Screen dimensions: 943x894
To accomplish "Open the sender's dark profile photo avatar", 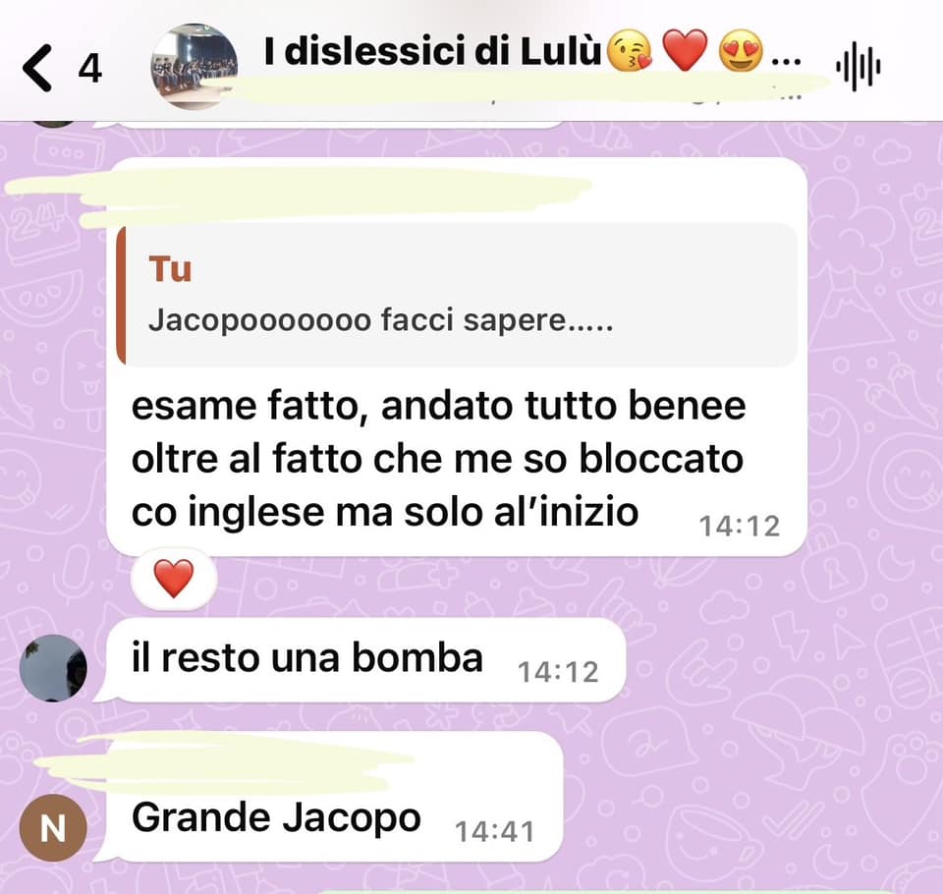I will click(x=53, y=668).
